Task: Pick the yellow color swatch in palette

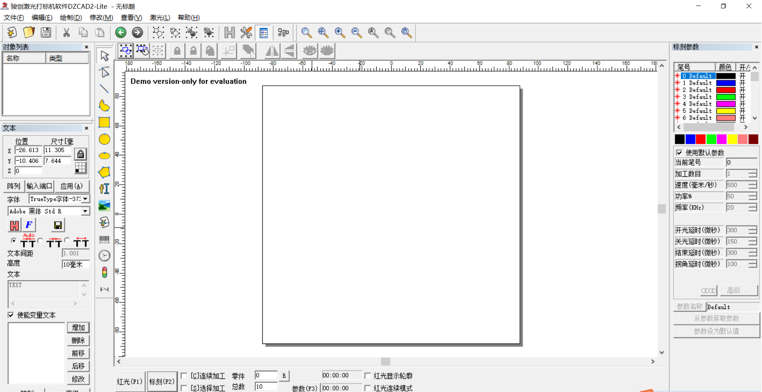Action: 732,139
